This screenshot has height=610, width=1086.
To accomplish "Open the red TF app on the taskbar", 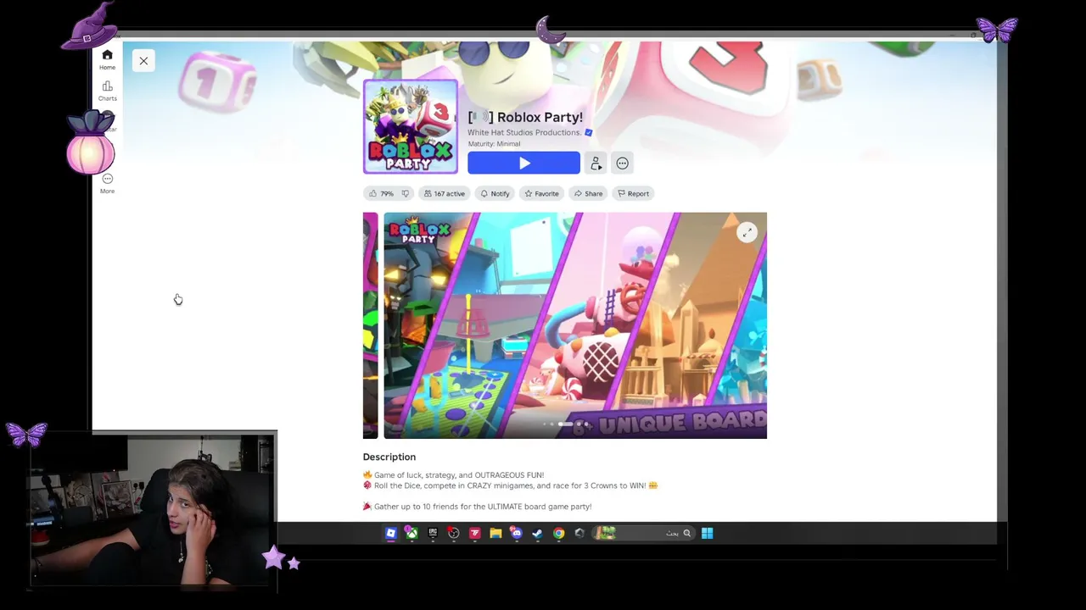I will [475, 533].
